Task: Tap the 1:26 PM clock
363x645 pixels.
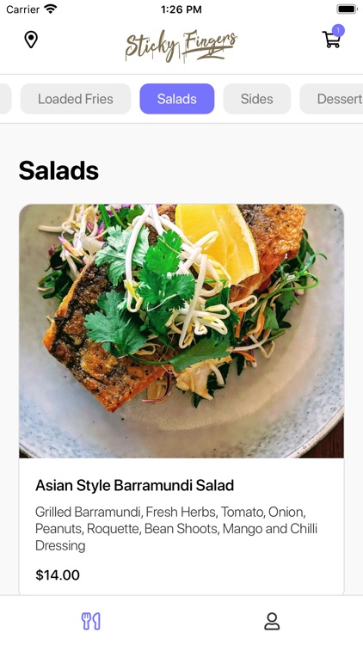Action: coord(181,9)
